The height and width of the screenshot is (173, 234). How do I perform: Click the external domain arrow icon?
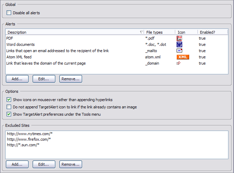pos(179,63)
